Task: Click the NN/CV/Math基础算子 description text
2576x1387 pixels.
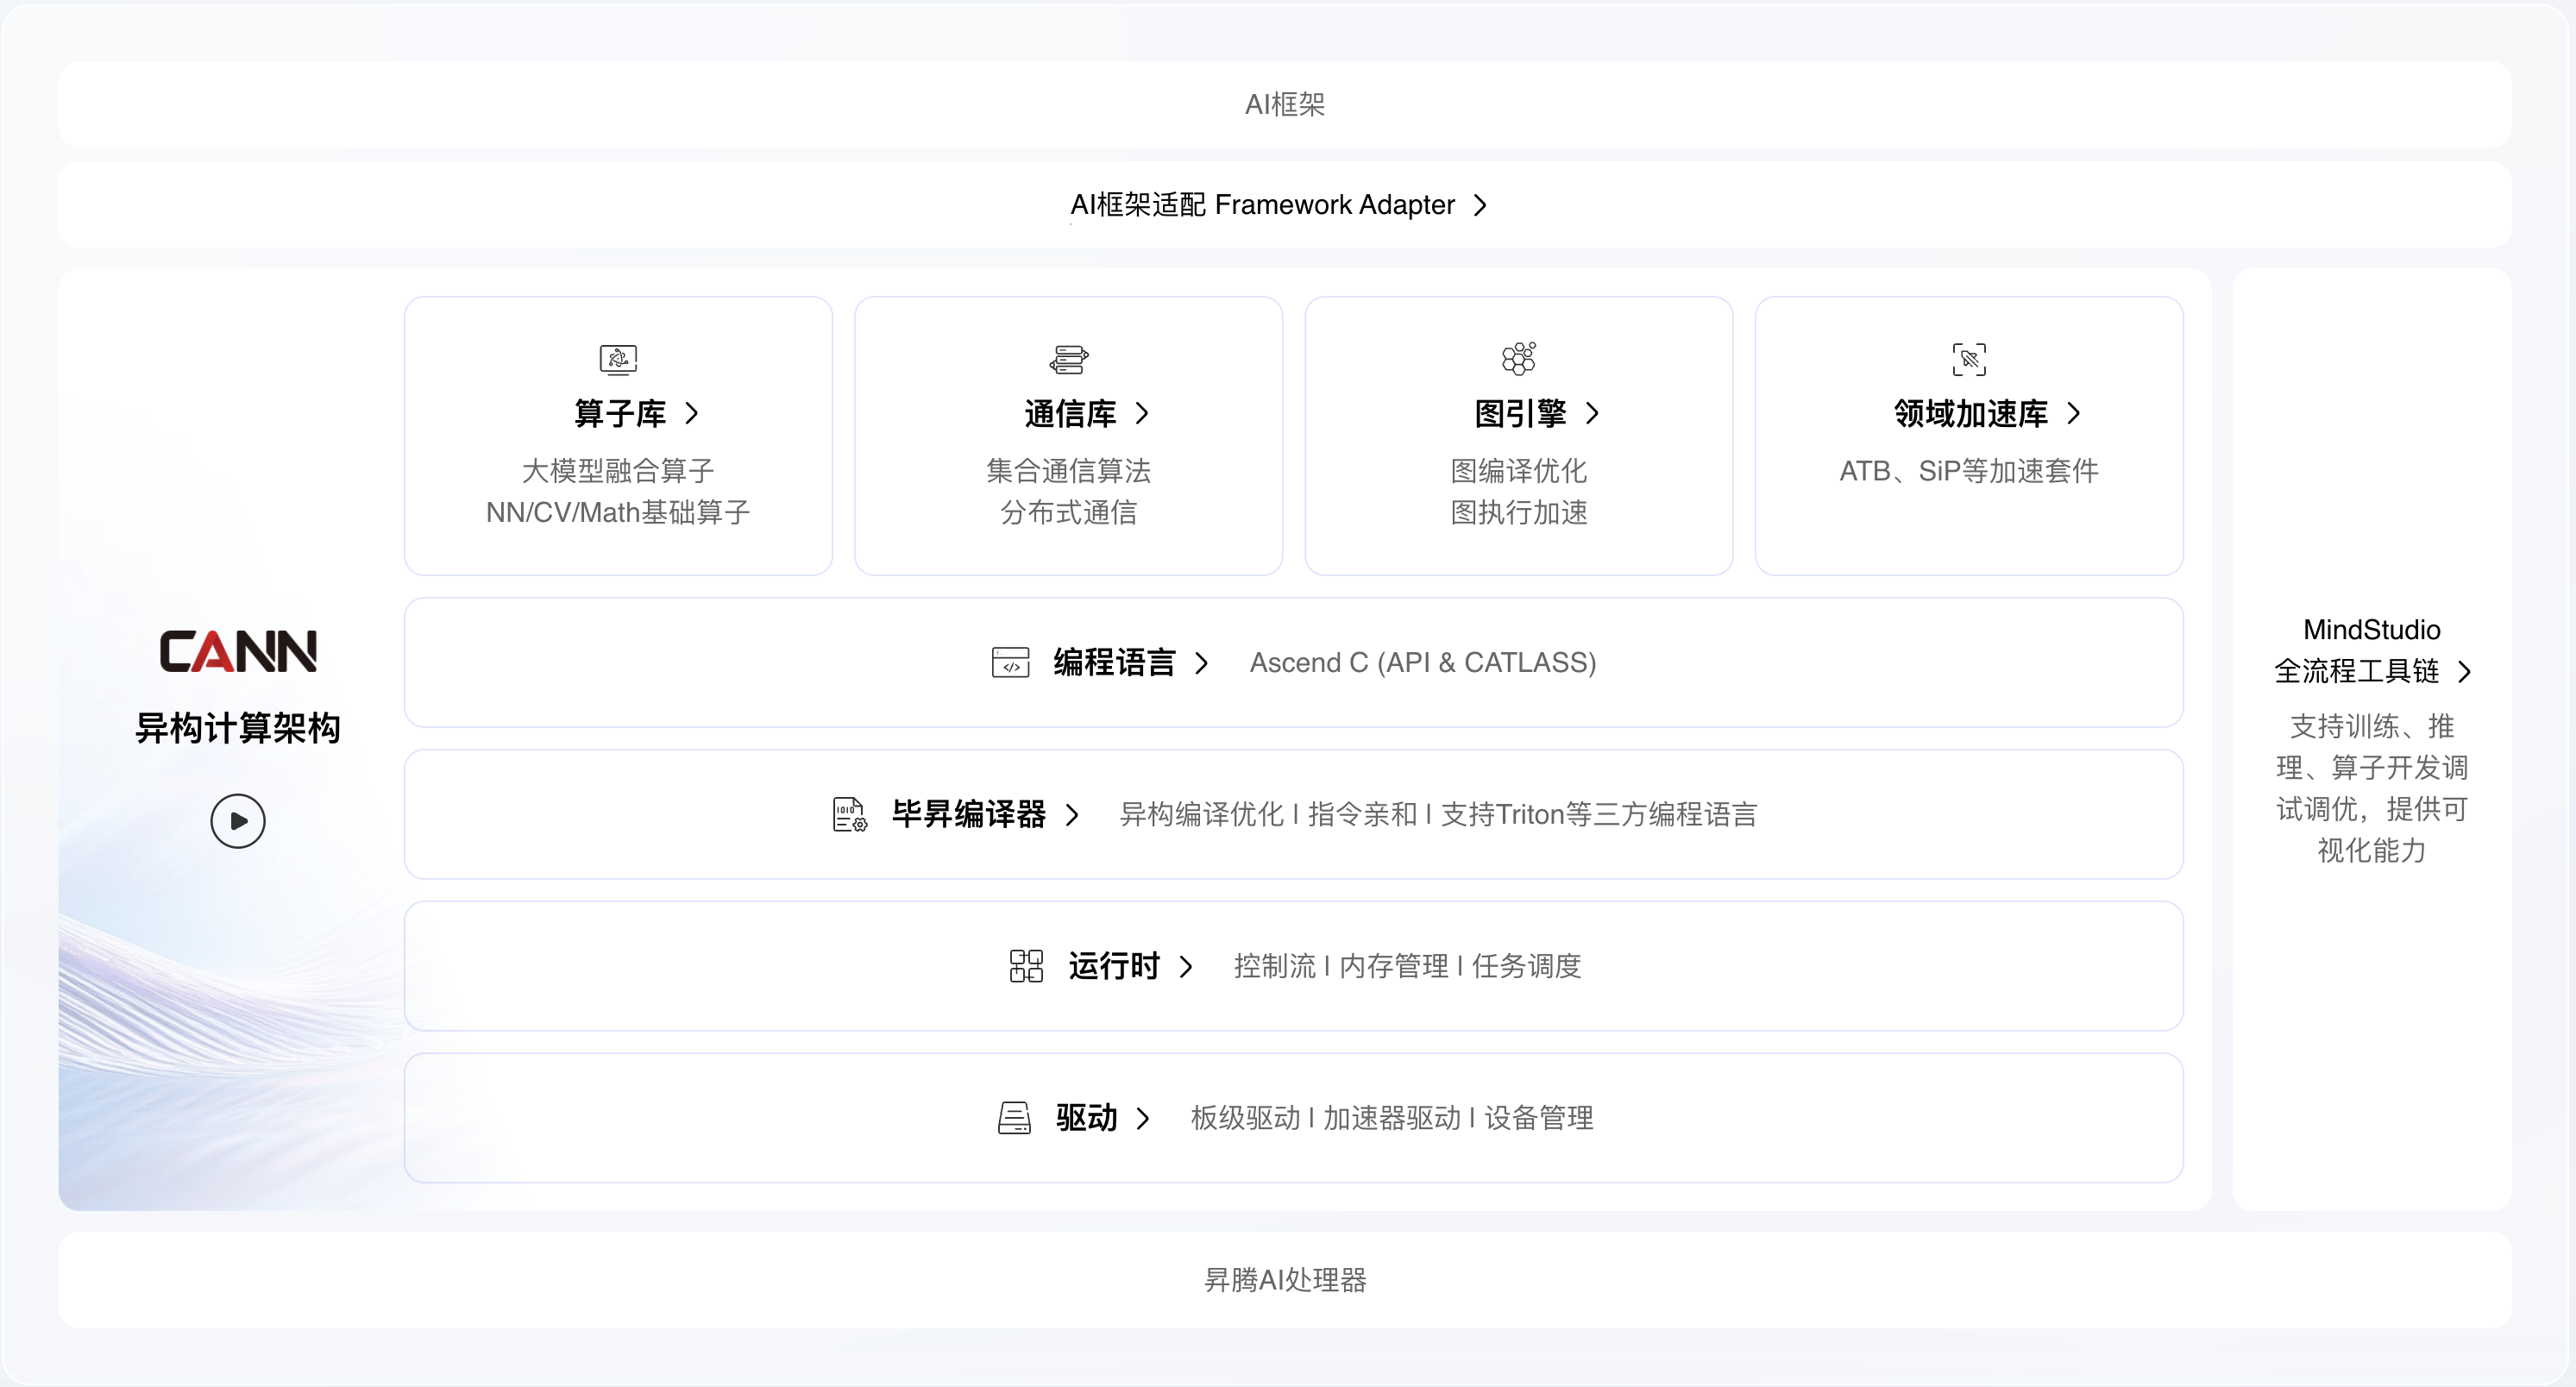Action: click(x=618, y=513)
